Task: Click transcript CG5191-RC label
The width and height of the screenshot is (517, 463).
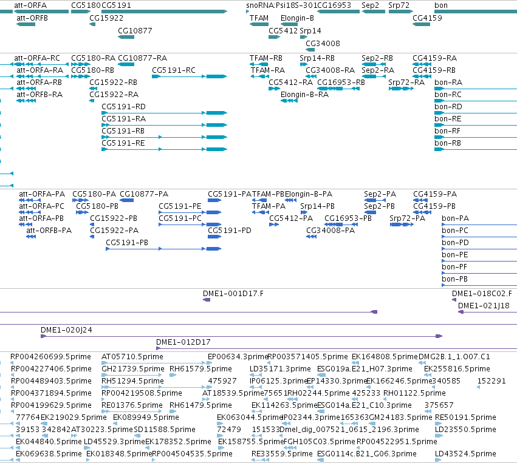Action: click(173, 70)
